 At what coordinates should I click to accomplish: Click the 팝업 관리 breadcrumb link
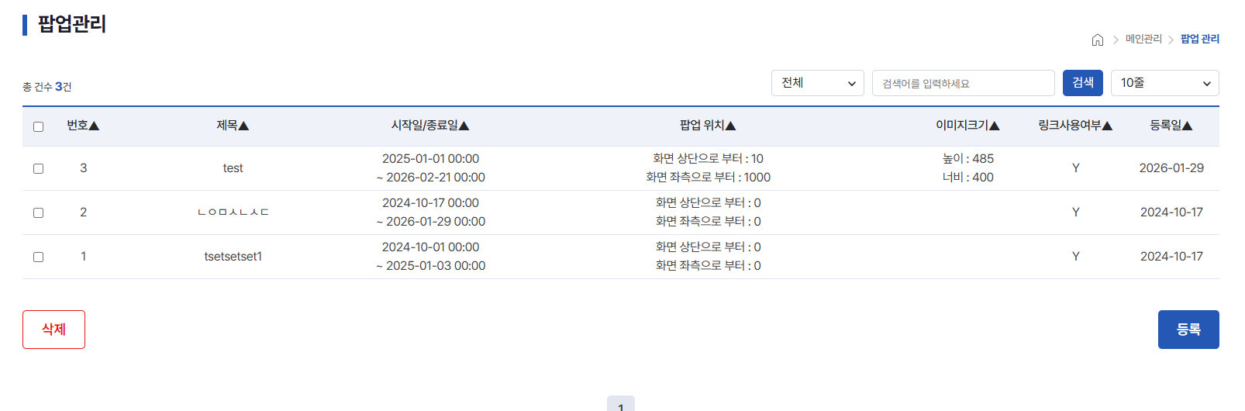click(1199, 39)
